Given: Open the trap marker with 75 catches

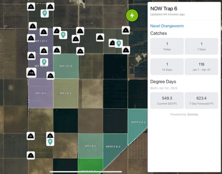Looking at the screenshot, I should pyautogui.click(x=44, y=51).
